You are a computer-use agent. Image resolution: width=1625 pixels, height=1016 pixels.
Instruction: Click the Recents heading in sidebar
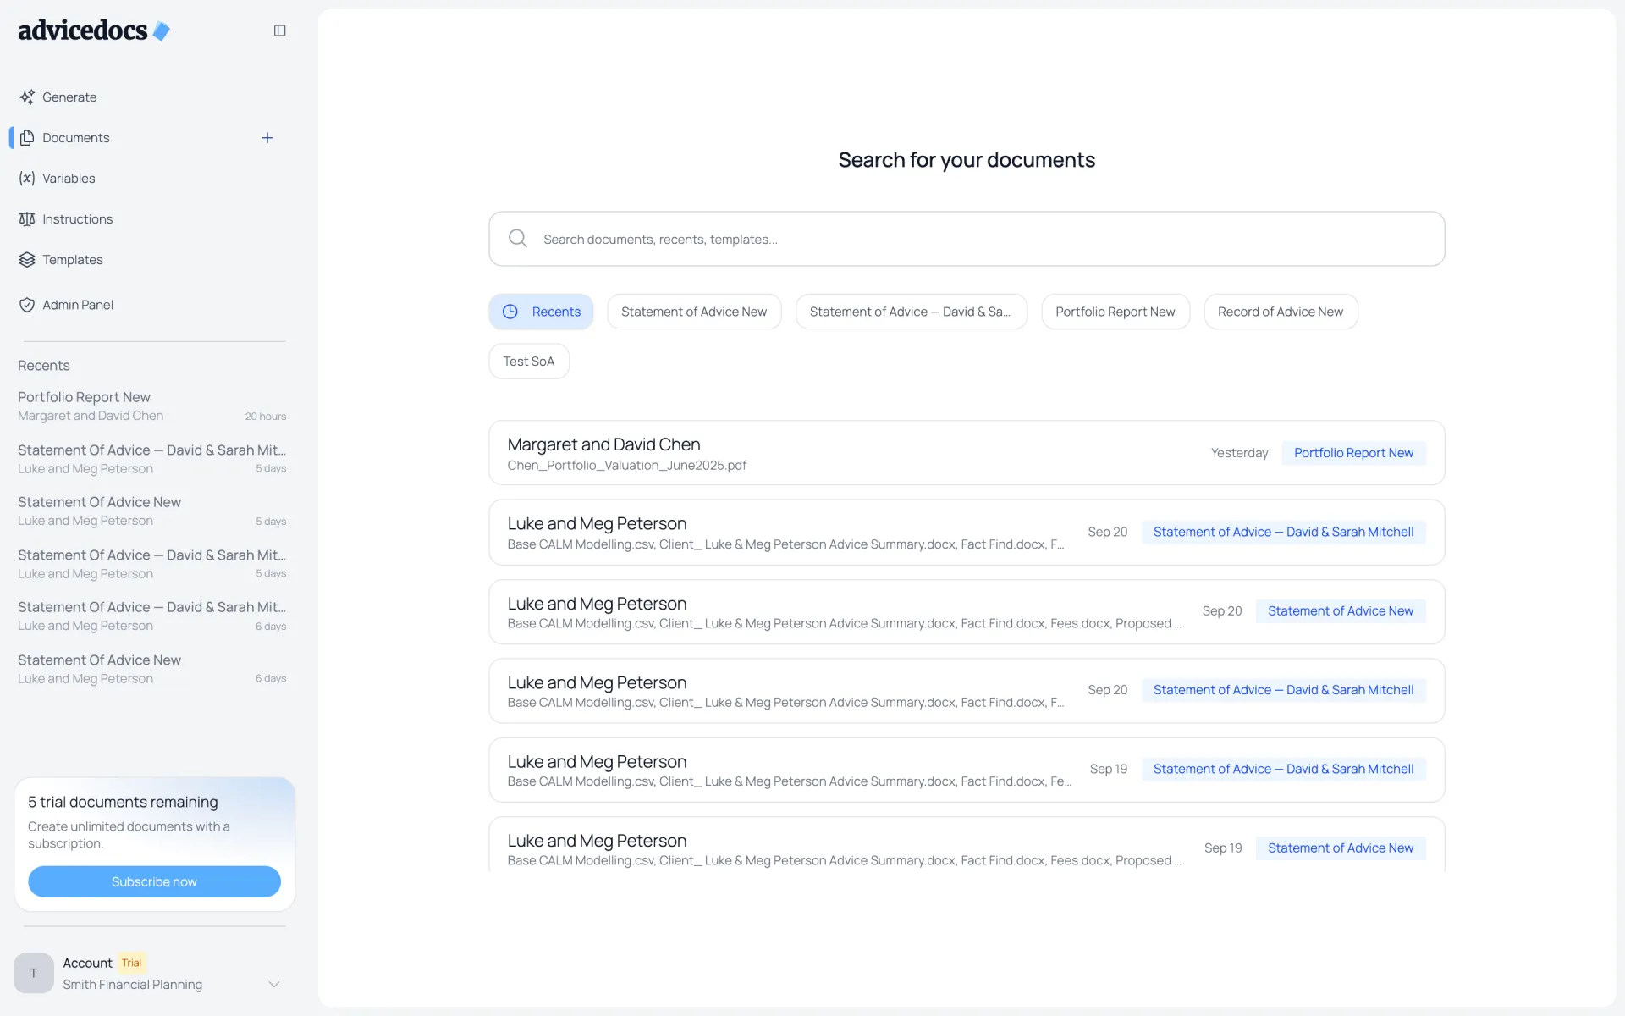44,366
